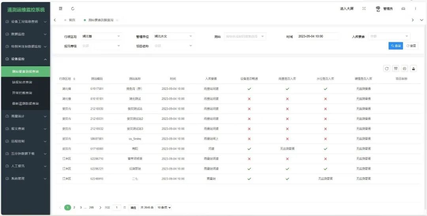427x216 pixels.
Task: Click the fullscreen icon beside 进入大屏
Action: click(x=364, y=9)
